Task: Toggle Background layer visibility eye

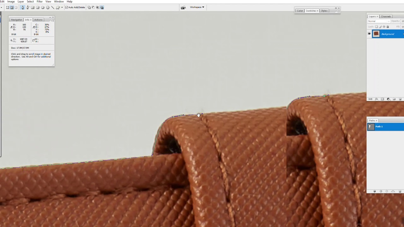Action: 369,34
